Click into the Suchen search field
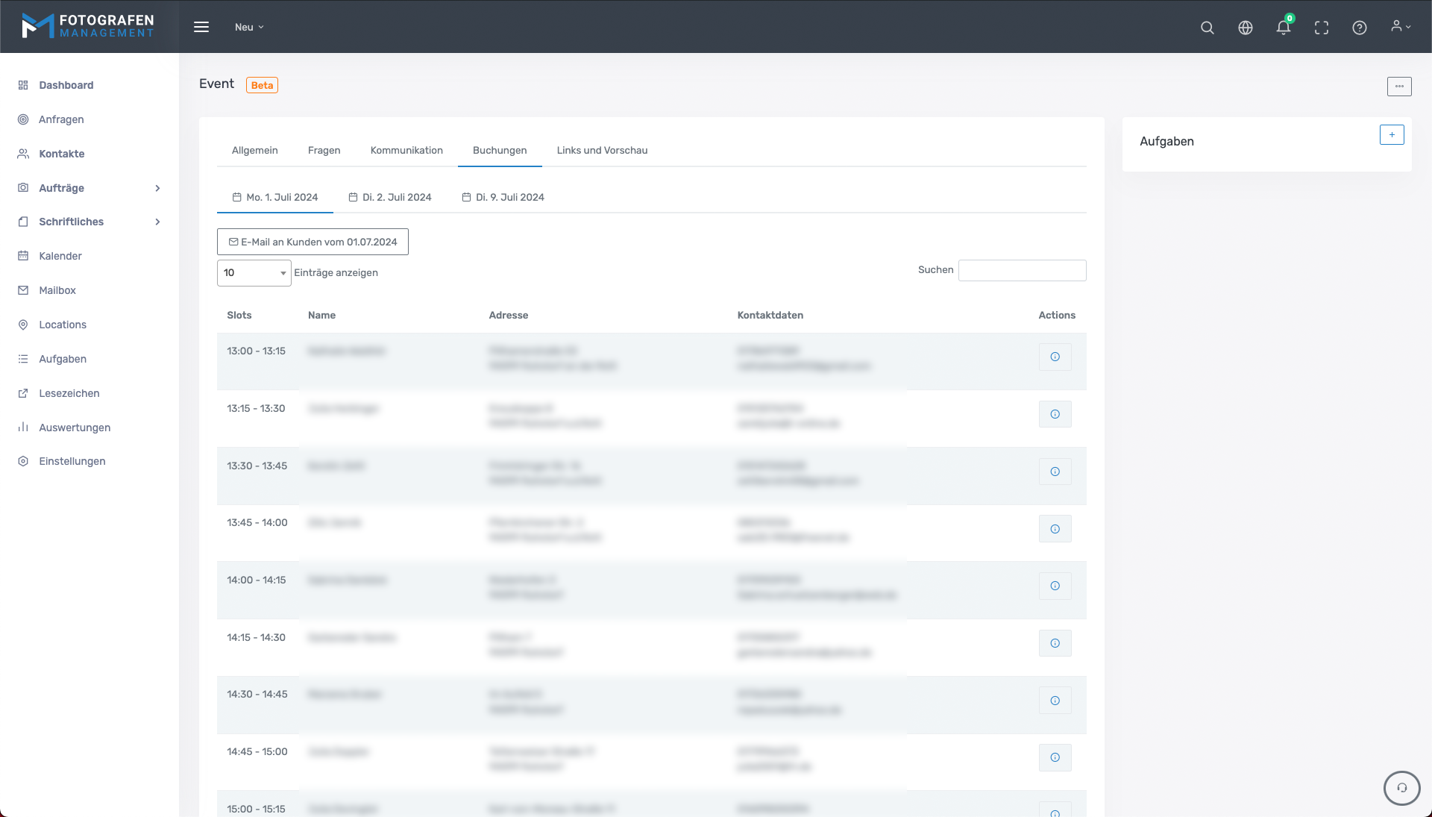The height and width of the screenshot is (817, 1432). 1021,270
